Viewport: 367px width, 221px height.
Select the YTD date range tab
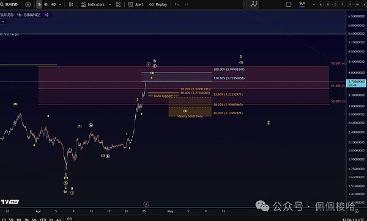(43, 219)
